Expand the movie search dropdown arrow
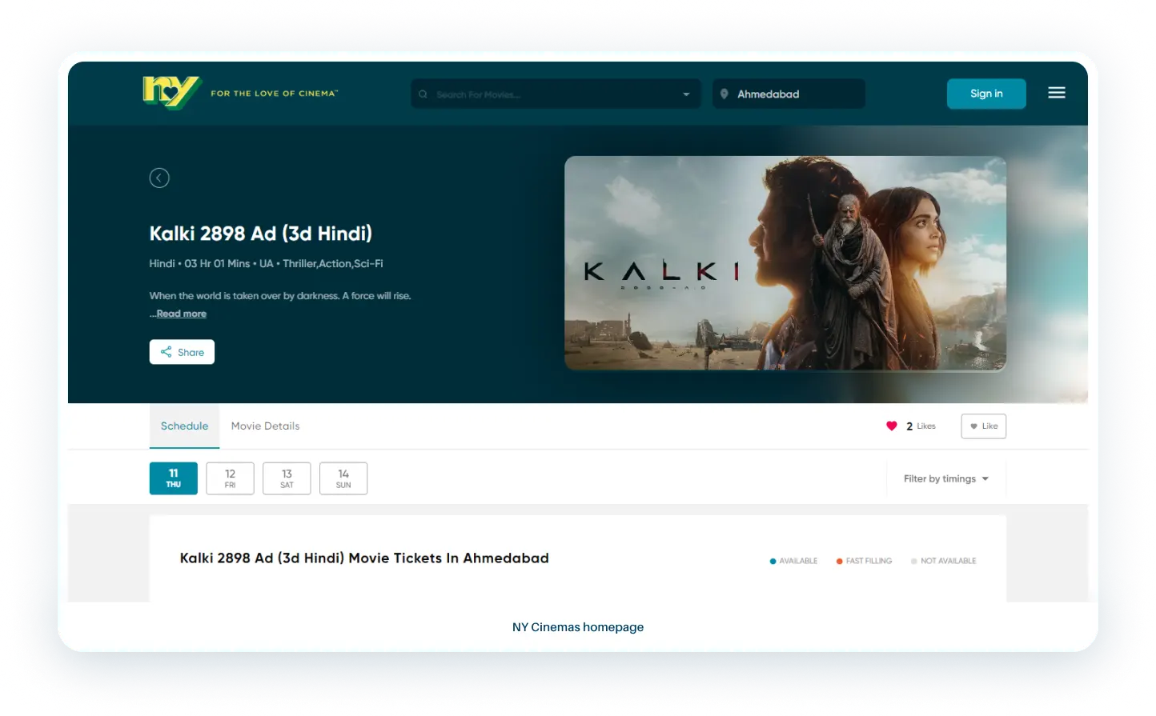The image size is (1156, 716). point(686,94)
